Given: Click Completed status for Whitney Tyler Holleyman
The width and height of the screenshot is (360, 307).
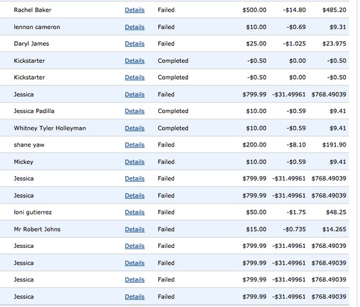Looking at the screenshot, I should tap(173, 128).
